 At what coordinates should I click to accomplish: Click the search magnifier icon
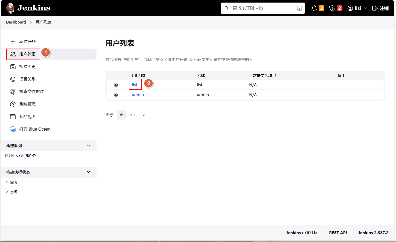click(x=227, y=8)
